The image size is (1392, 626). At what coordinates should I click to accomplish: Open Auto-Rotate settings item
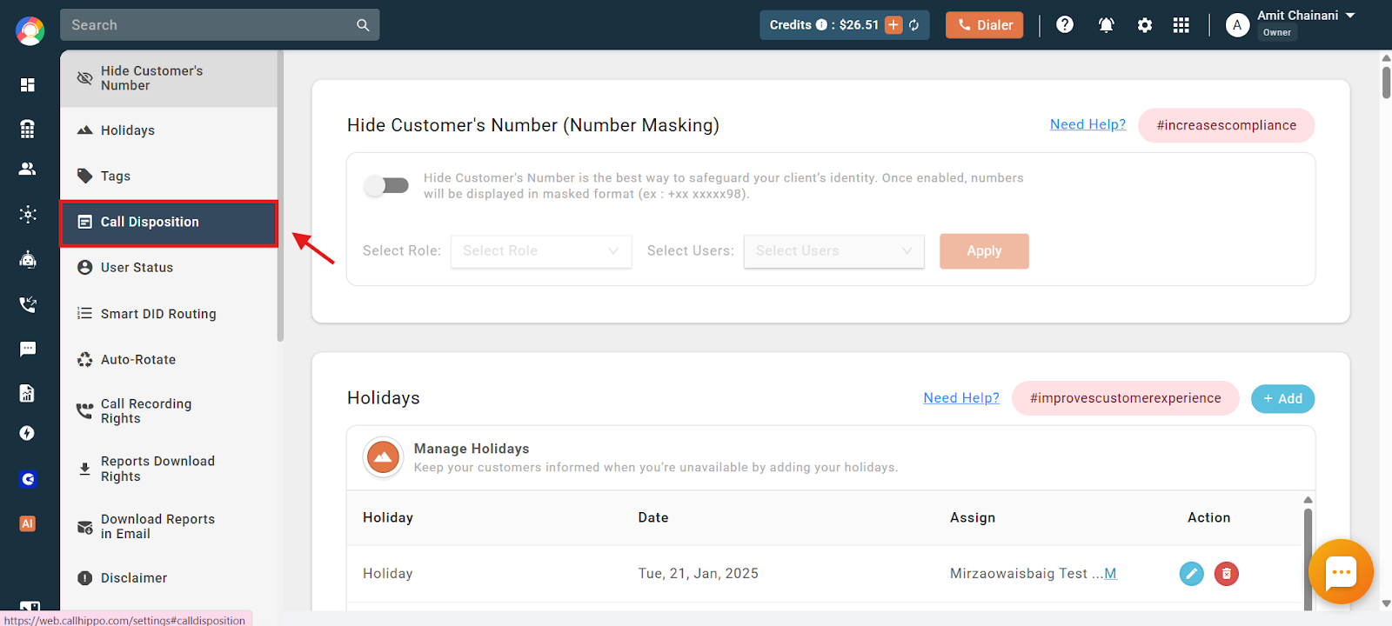pyautogui.click(x=169, y=360)
